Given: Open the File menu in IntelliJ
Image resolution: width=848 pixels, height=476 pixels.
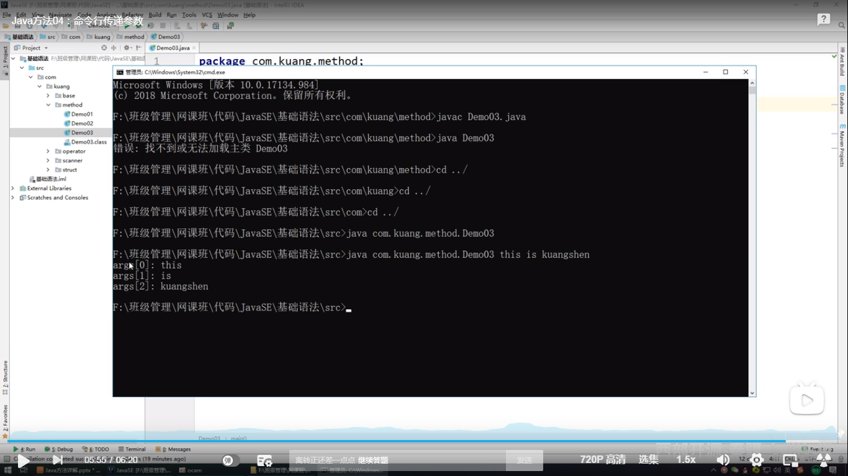Looking at the screenshot, I should point(7,15).
